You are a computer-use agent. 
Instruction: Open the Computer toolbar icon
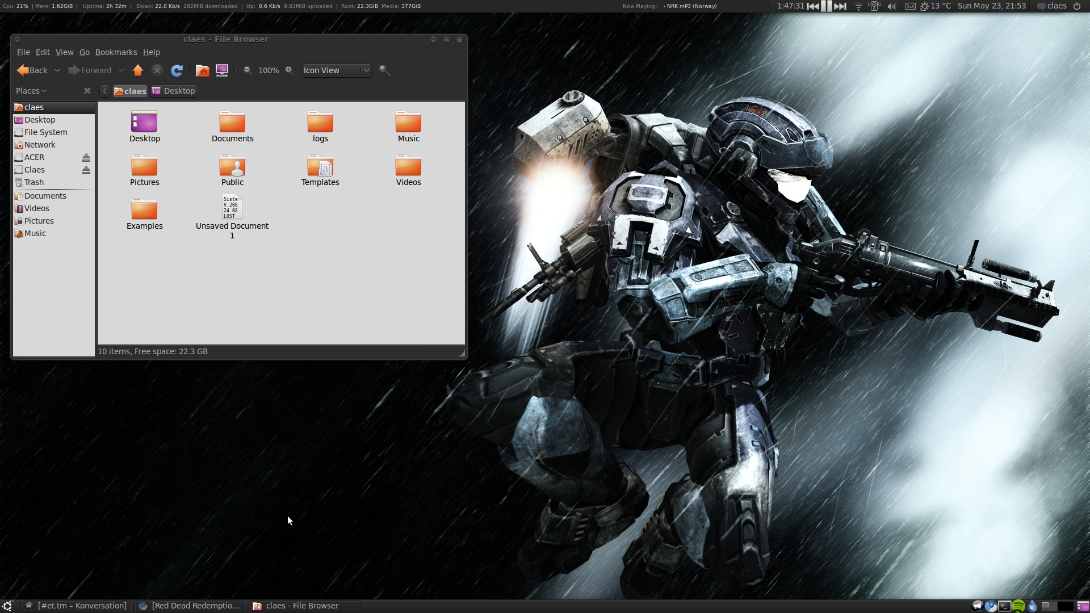[222, 70]
